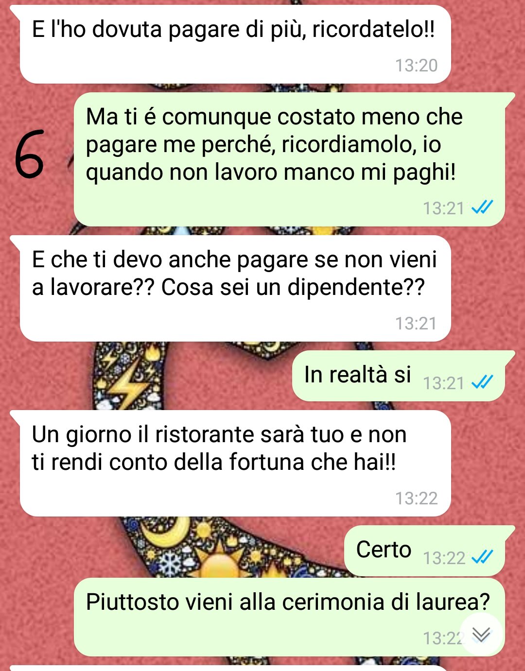The height and width of the screenshot is (671, 525).
Task: Tap the read ticks beside 'Certo' message
Action: pos(482,557)
